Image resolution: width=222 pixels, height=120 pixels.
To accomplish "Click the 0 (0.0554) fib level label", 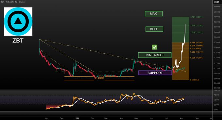I will point(195,80).
